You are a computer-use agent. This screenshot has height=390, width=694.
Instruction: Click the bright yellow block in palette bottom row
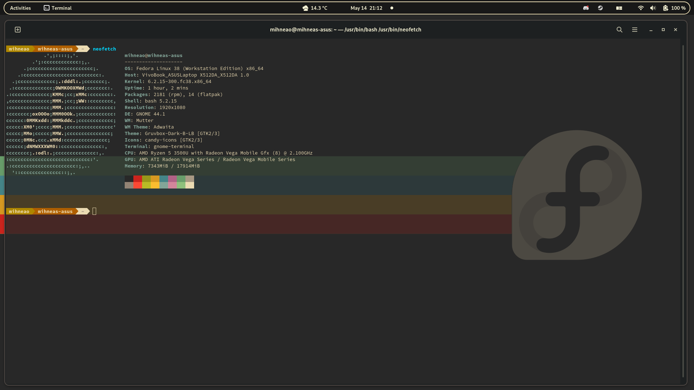155,185
